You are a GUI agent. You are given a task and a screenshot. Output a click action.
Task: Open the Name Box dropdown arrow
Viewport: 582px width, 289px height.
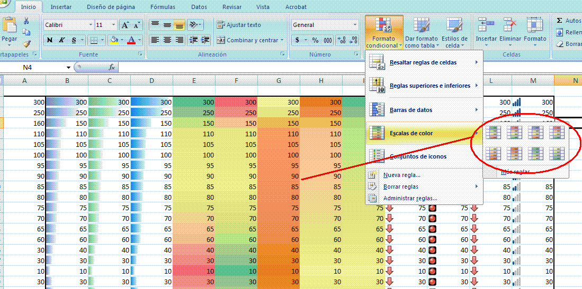[x=68, y=68]
